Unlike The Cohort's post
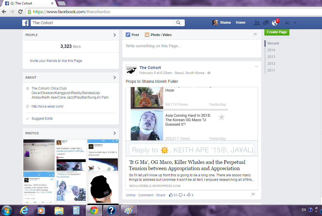322x216 pixels. coord(130,195)
